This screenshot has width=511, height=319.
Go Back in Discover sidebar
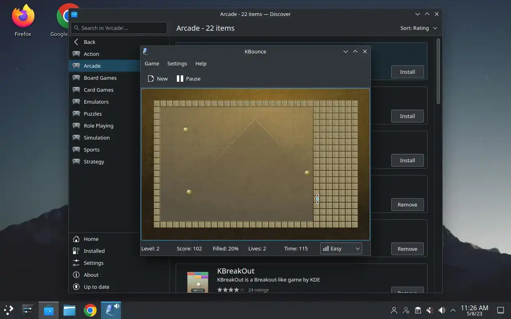(119, 42)
